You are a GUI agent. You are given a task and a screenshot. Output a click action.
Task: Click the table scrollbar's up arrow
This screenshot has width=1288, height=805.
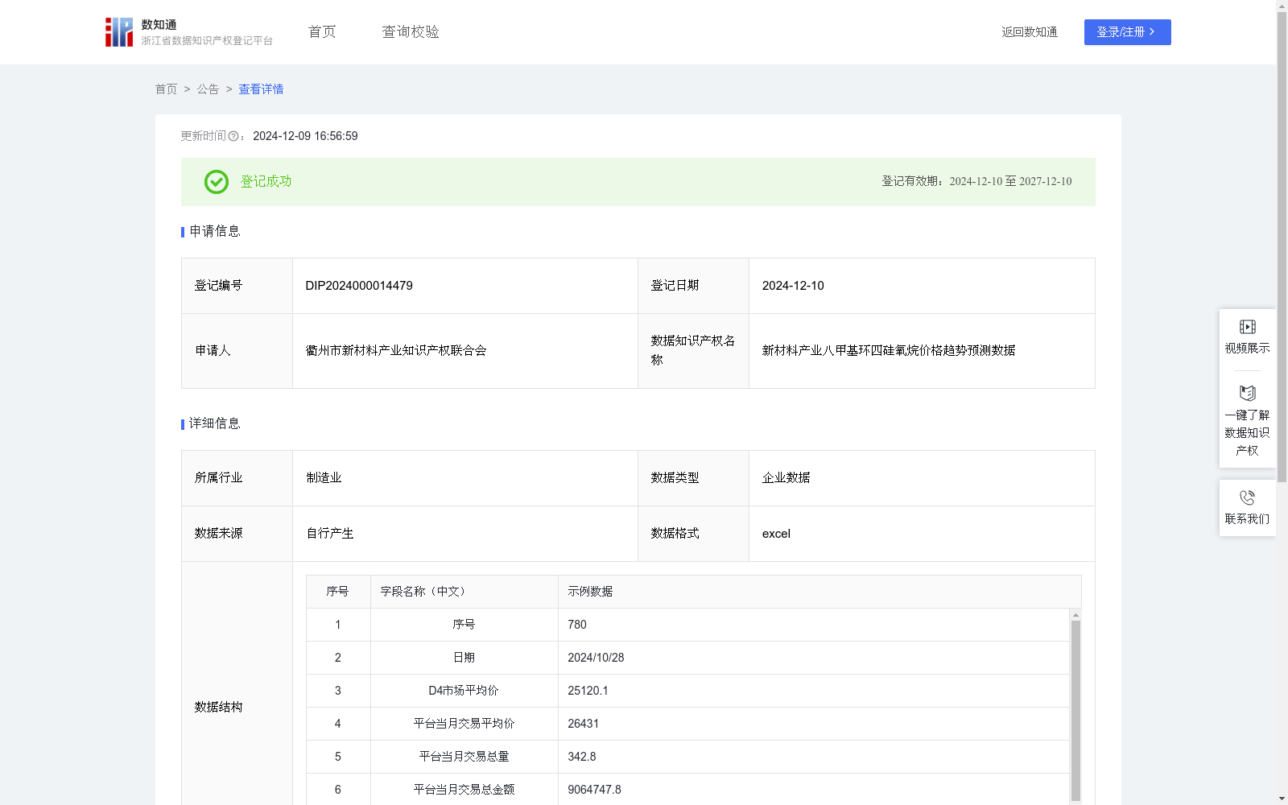(x=1075, y=615)
